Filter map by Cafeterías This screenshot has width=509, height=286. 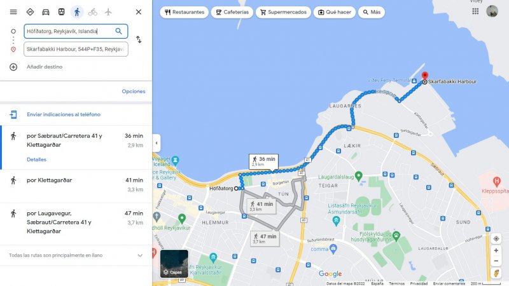232,12
